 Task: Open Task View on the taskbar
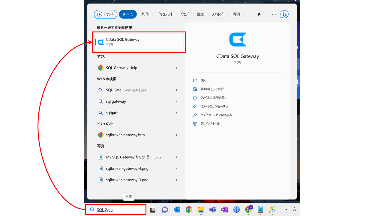(x=153, y=210)
